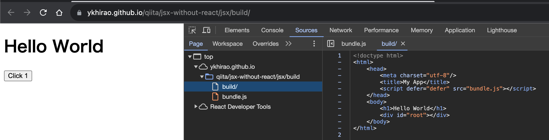Select bundle.js in the file tree

pyautogui.click(x=234, y=97)
